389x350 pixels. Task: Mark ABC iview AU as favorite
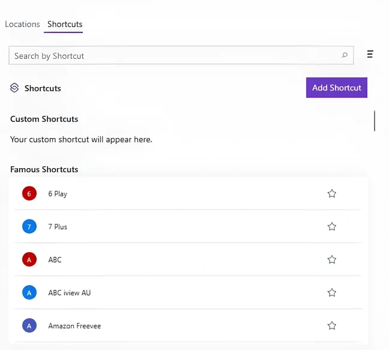point(332,293)
